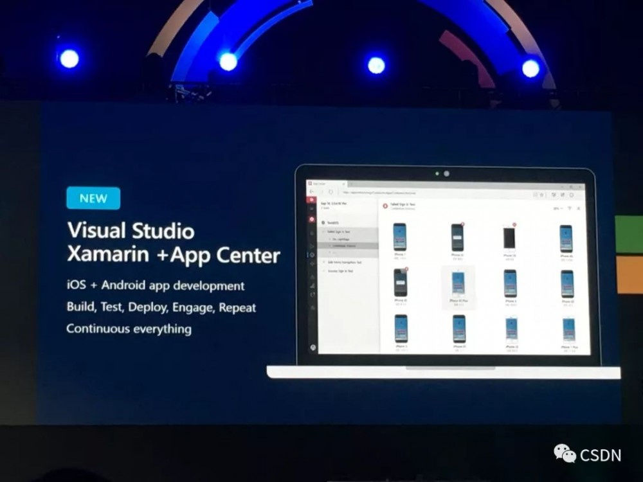This screenshot has height=482, width=643.
Task: Click the Crashes icon in the sidebar
Action: click(x=314, y=276)
